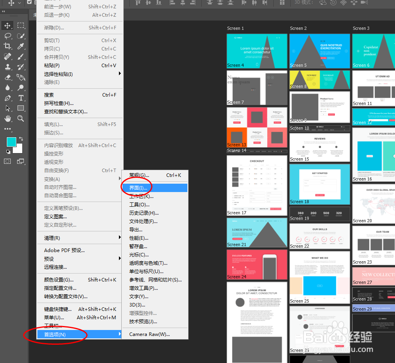Click the white background color swatch

coord(18,149)
